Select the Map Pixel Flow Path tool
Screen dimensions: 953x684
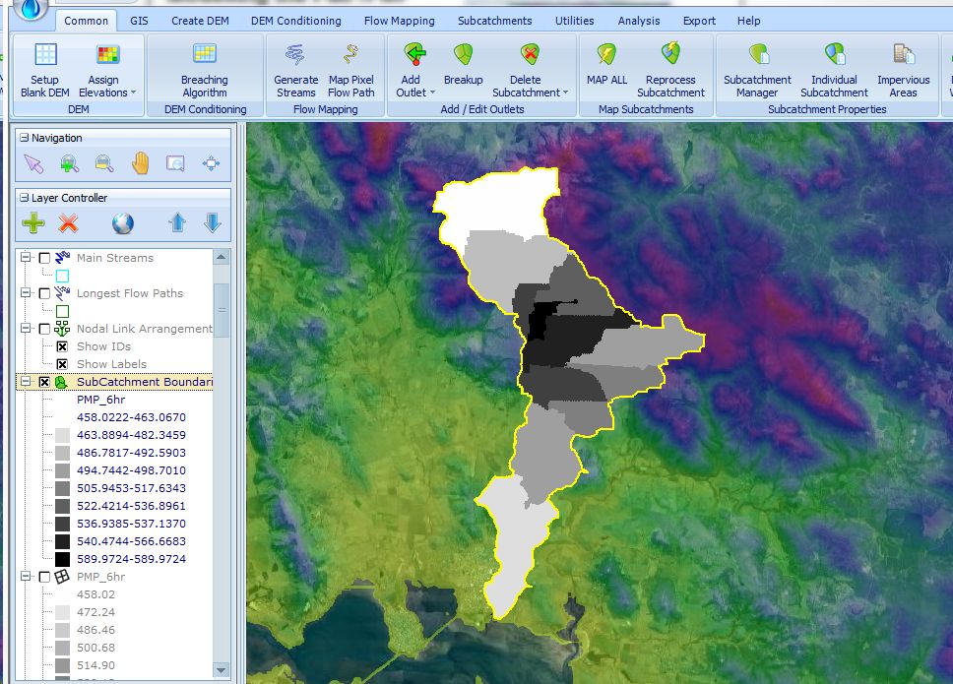(351, 56)
